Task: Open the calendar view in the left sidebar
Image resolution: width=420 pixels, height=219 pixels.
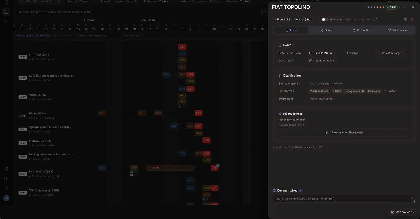Action: (x=6, y=12)
